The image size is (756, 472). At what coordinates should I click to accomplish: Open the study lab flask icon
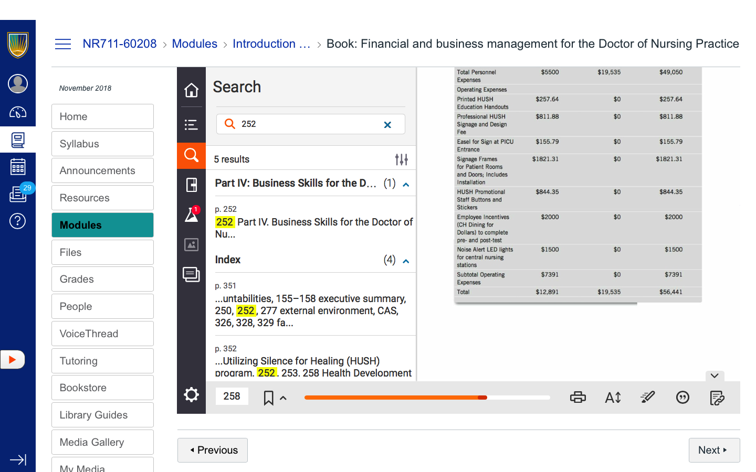point(191,214)
